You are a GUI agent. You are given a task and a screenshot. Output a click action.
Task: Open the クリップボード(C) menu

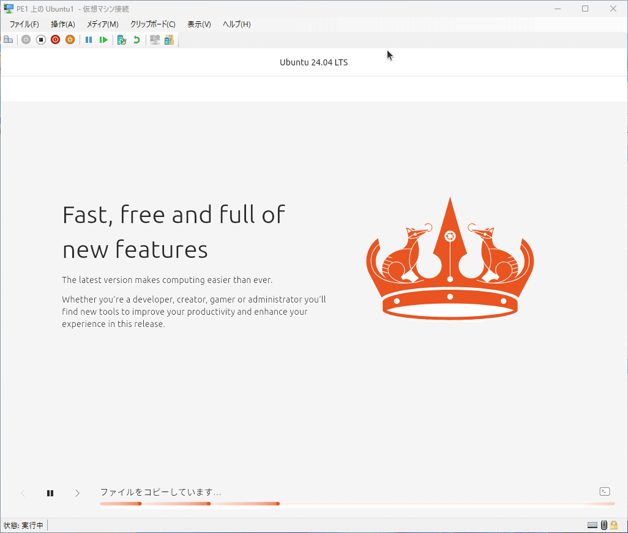pos(152,24)
